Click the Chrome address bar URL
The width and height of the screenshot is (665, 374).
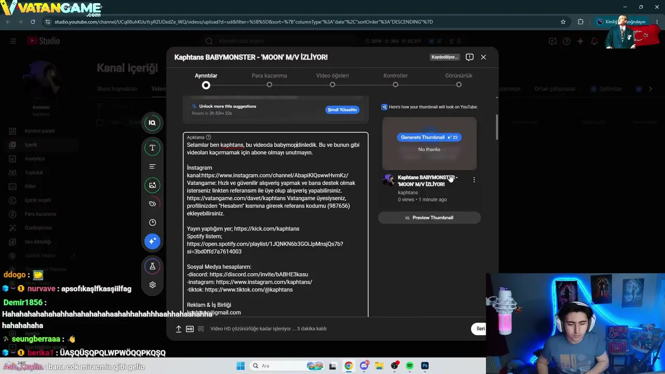[x=244, y=22]
